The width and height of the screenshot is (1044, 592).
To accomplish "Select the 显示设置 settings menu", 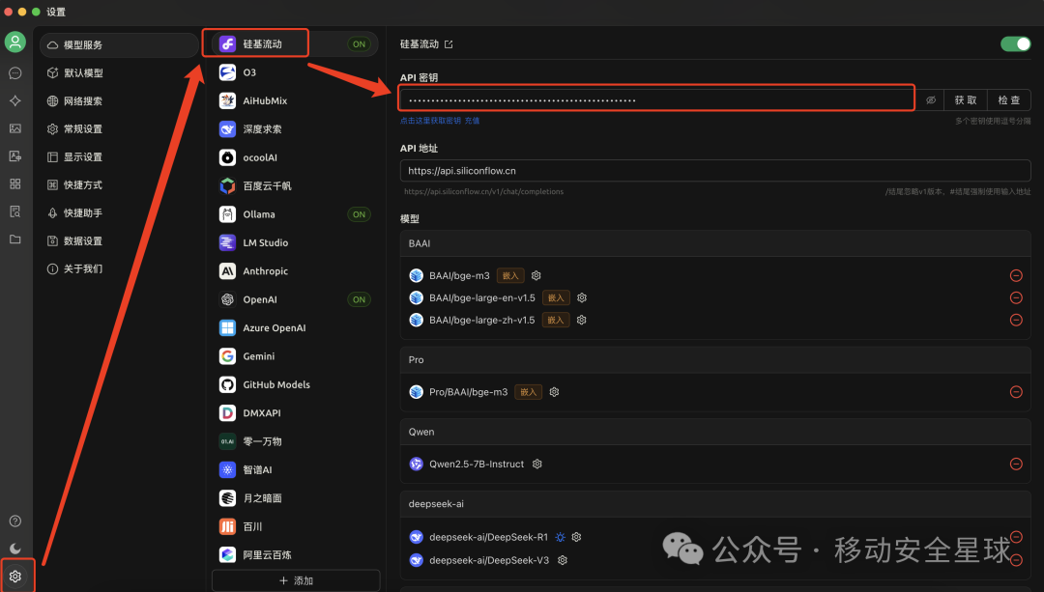I will tap(119, 157).
